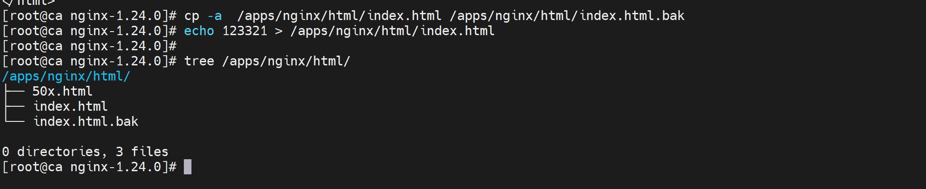Click the number 123321 in echo command

pos(245,31)
